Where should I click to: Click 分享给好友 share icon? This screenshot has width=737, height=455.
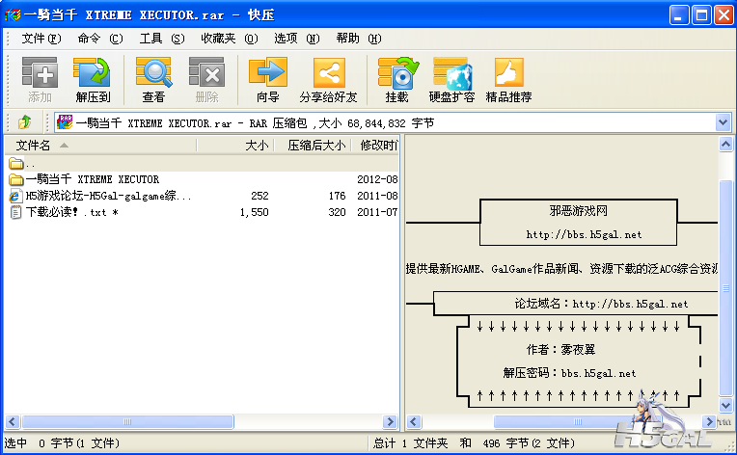coord(328,79)
